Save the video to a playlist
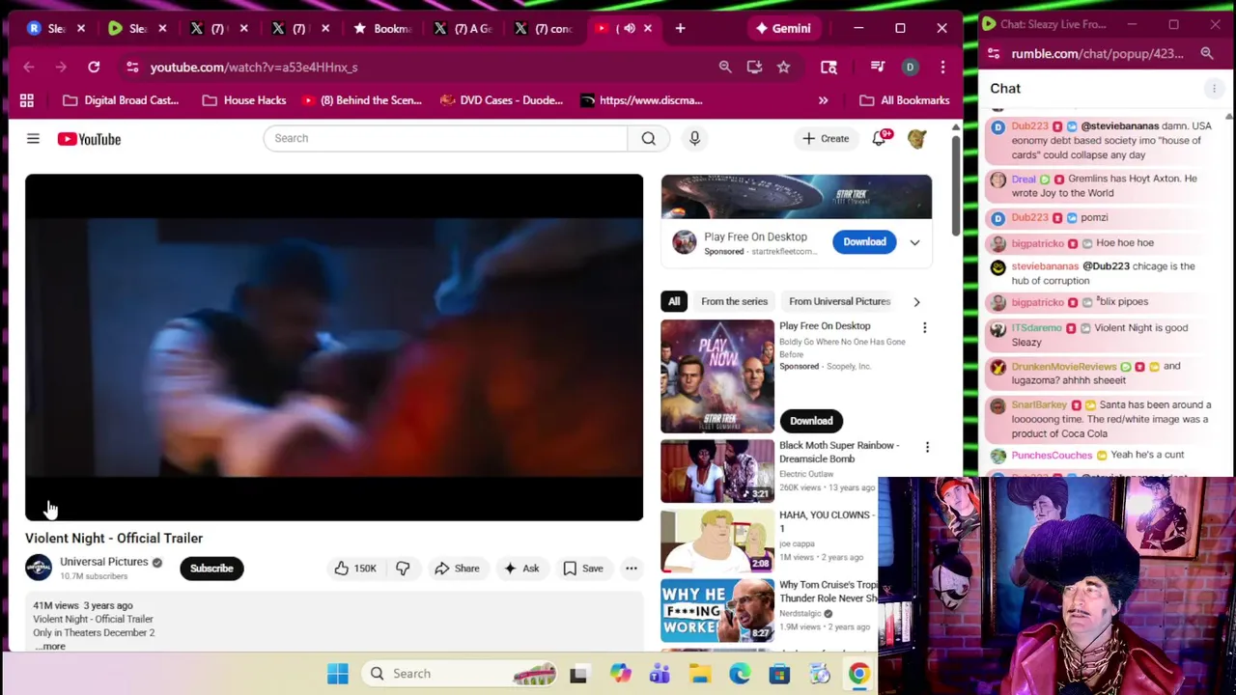The image size is (1236, 695). pos(583,569)
